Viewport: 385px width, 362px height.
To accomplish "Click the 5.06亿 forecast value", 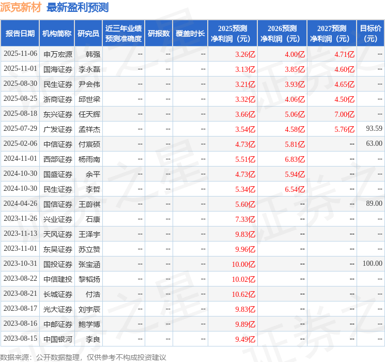I will [295, 114].
